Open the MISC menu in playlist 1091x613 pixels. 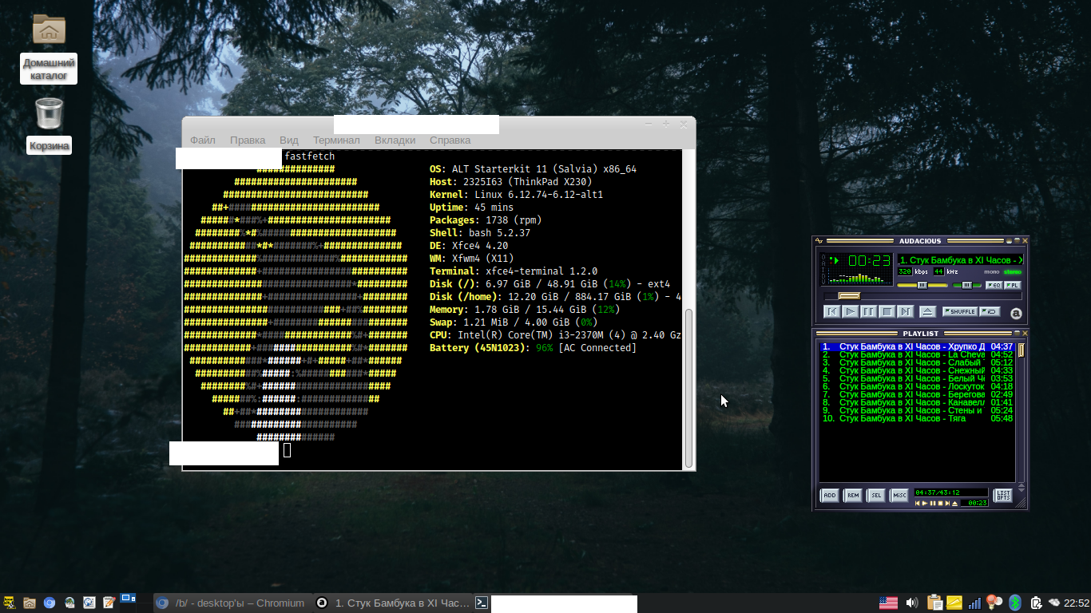[x=899, y=496]
